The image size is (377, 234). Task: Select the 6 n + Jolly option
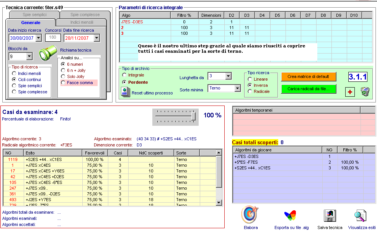63,70
